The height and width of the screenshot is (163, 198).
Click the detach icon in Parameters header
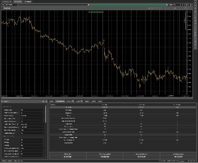43,102
